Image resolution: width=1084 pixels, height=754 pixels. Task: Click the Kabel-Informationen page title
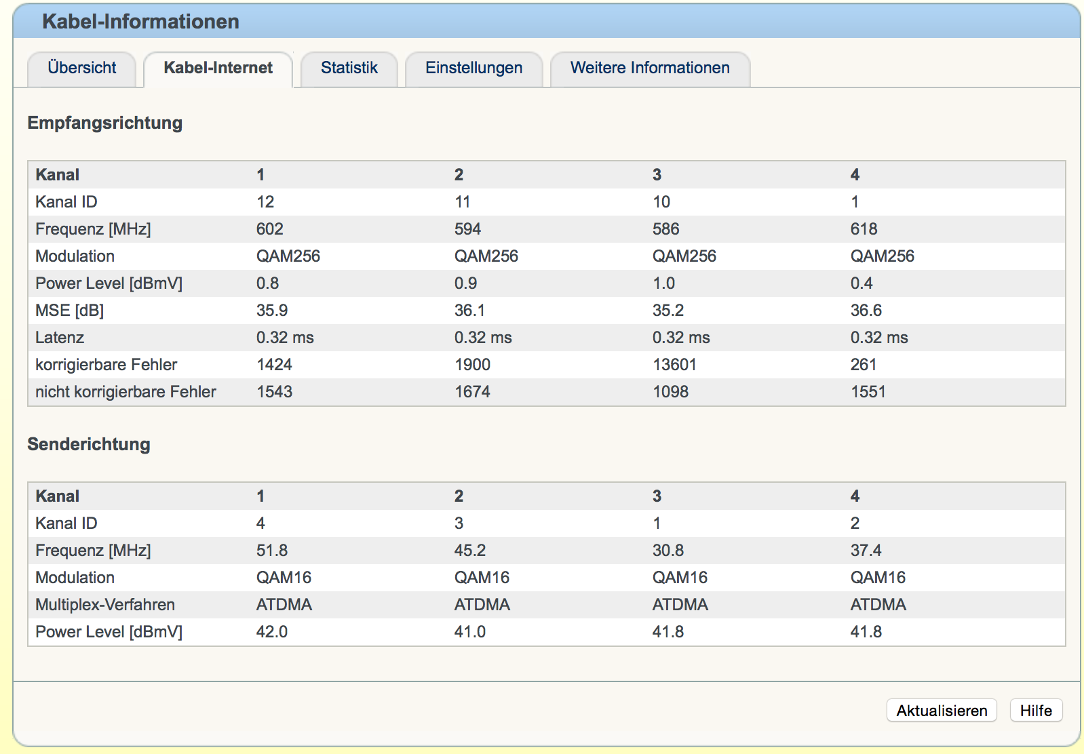[140, 22]
